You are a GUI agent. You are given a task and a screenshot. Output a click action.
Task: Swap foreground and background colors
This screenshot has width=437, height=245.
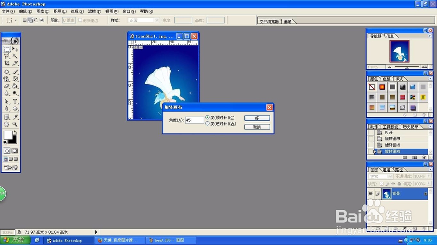click(x=15, y=132)
